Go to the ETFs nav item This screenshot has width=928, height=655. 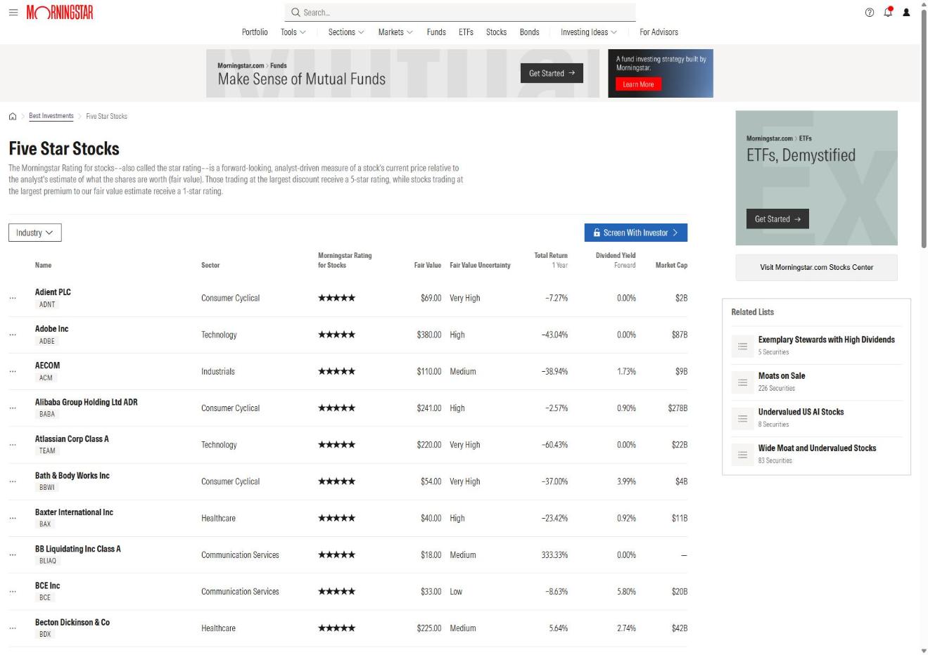[x=466, y=32]
